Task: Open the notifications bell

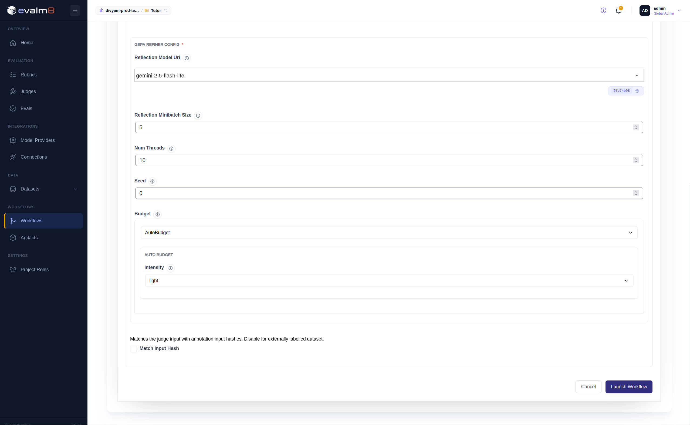Action: point(618,11)
